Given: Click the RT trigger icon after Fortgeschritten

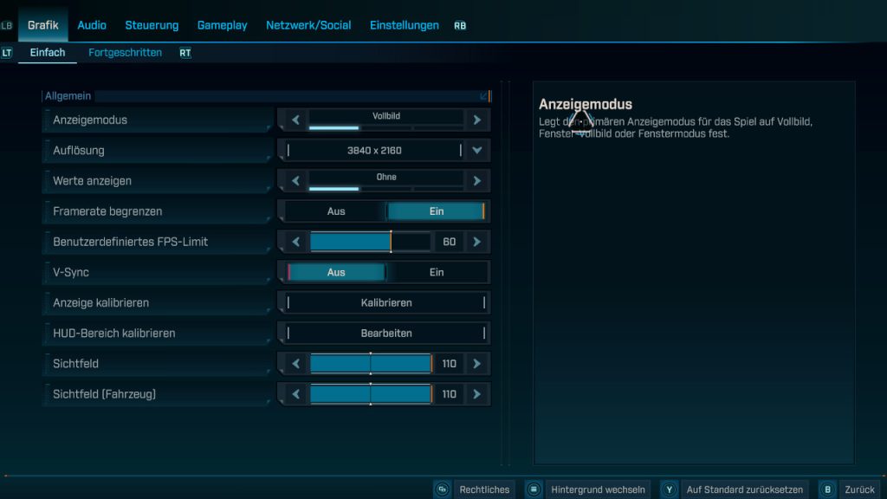Looking at the screenshot, I should coord(185,52).
